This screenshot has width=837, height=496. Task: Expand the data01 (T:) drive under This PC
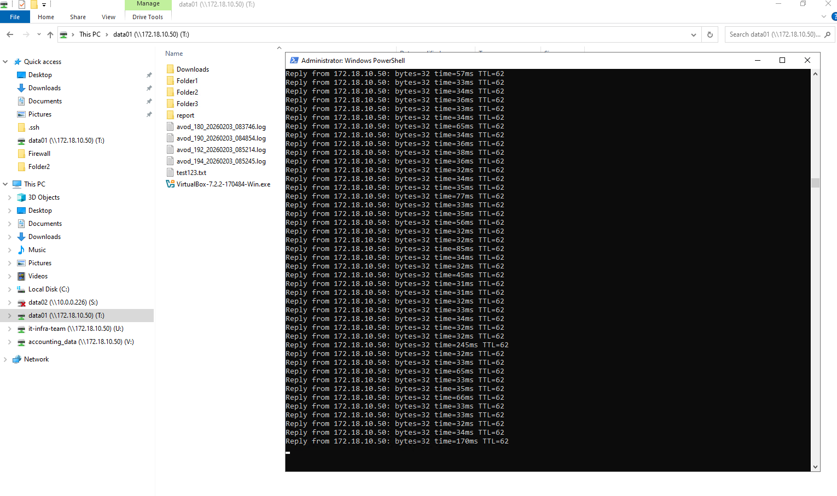click(x=9, y=316)
